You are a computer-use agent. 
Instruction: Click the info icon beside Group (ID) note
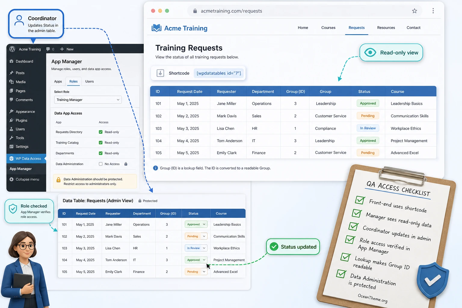[156, 168]
